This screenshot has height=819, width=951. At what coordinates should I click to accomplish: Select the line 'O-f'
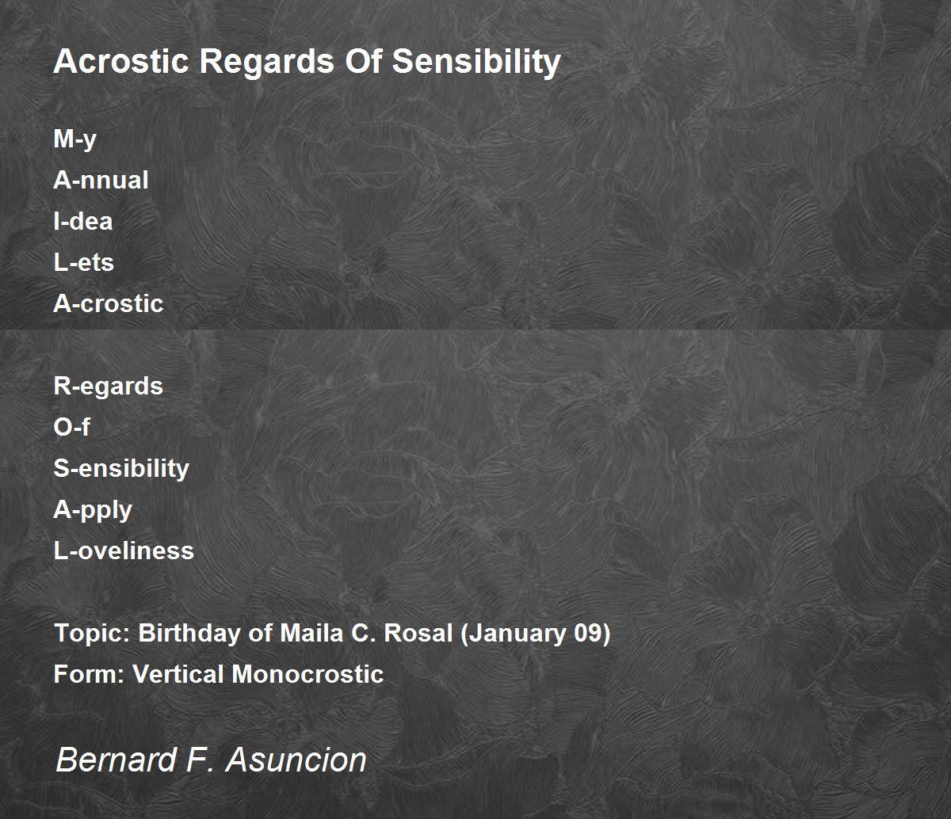(x=71, y=427)
